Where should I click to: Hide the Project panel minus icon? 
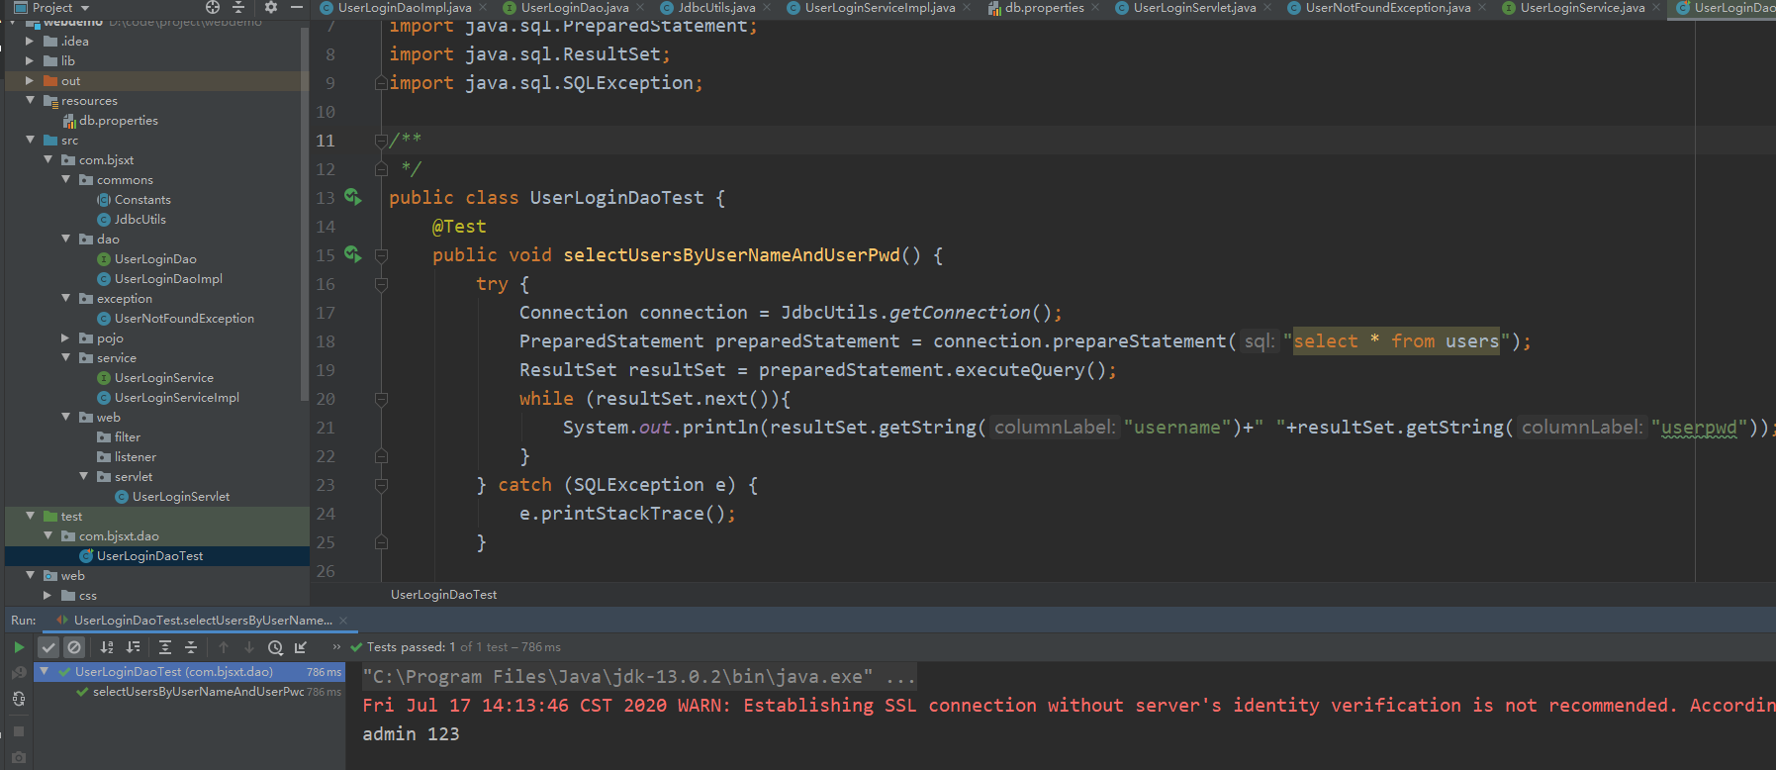click(x=296, y=7)
